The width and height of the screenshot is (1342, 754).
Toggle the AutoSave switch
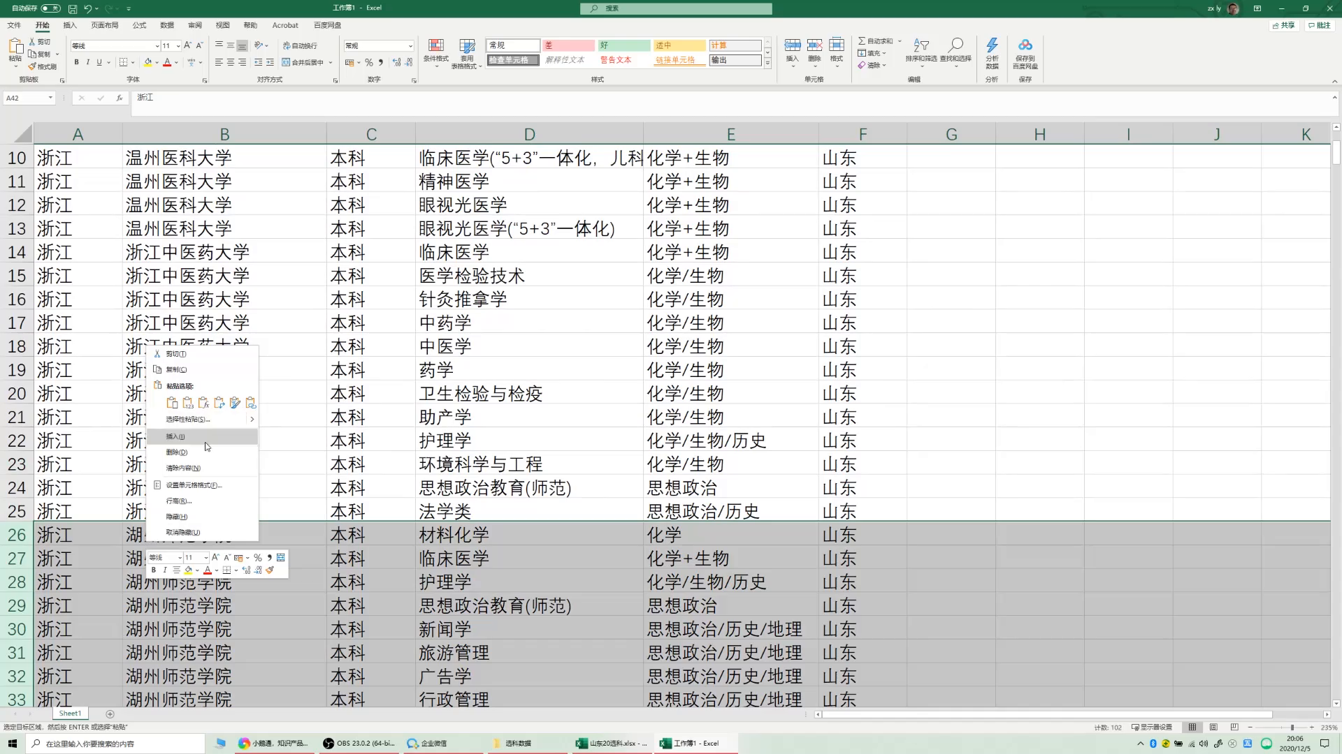[50, 8]
